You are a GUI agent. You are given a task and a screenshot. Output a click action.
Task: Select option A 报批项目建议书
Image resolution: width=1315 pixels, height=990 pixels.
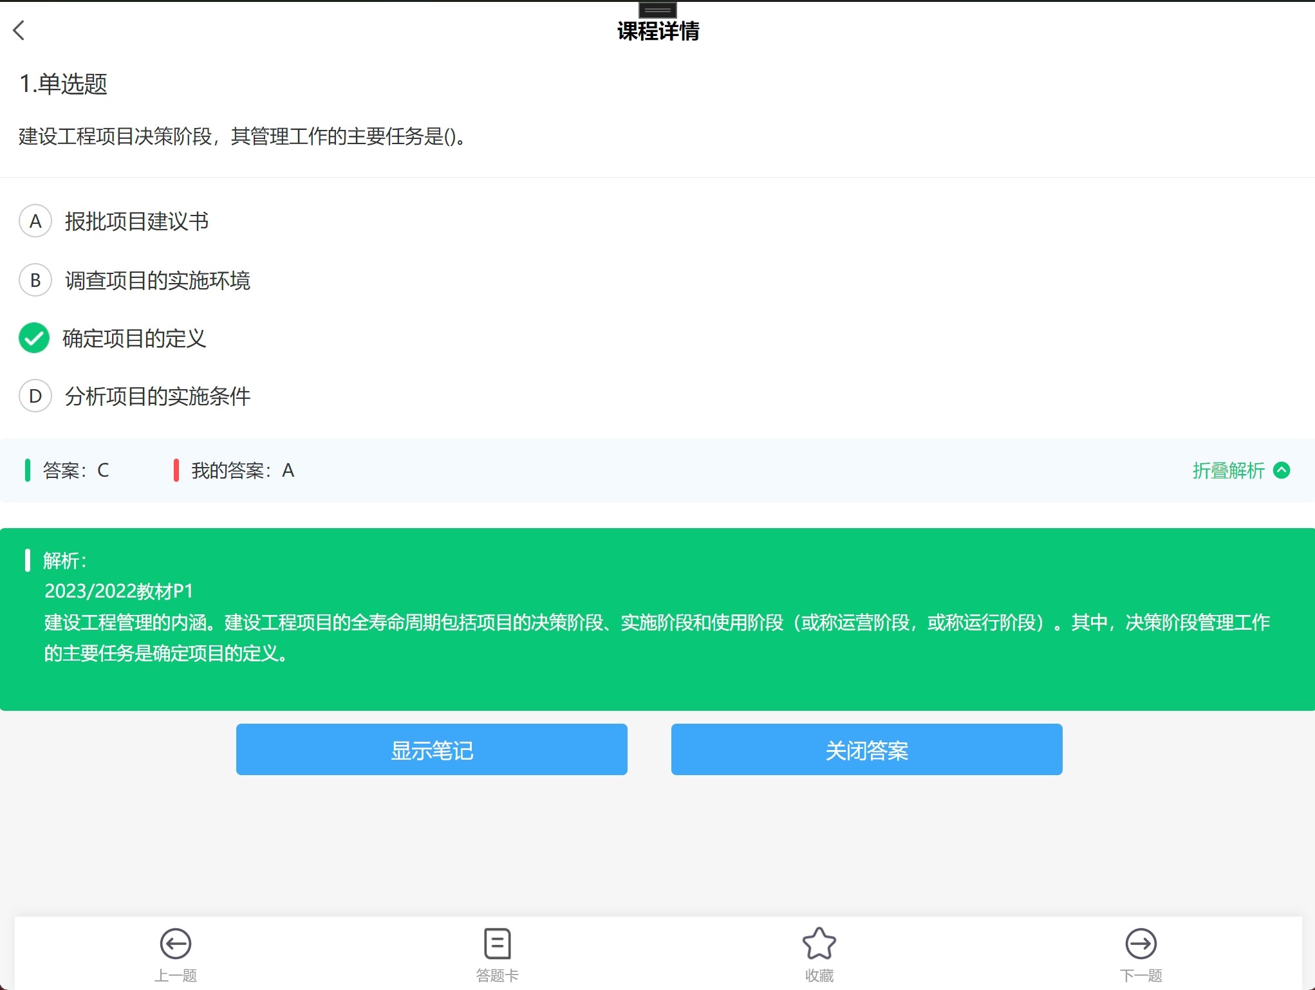coord(35,221)
